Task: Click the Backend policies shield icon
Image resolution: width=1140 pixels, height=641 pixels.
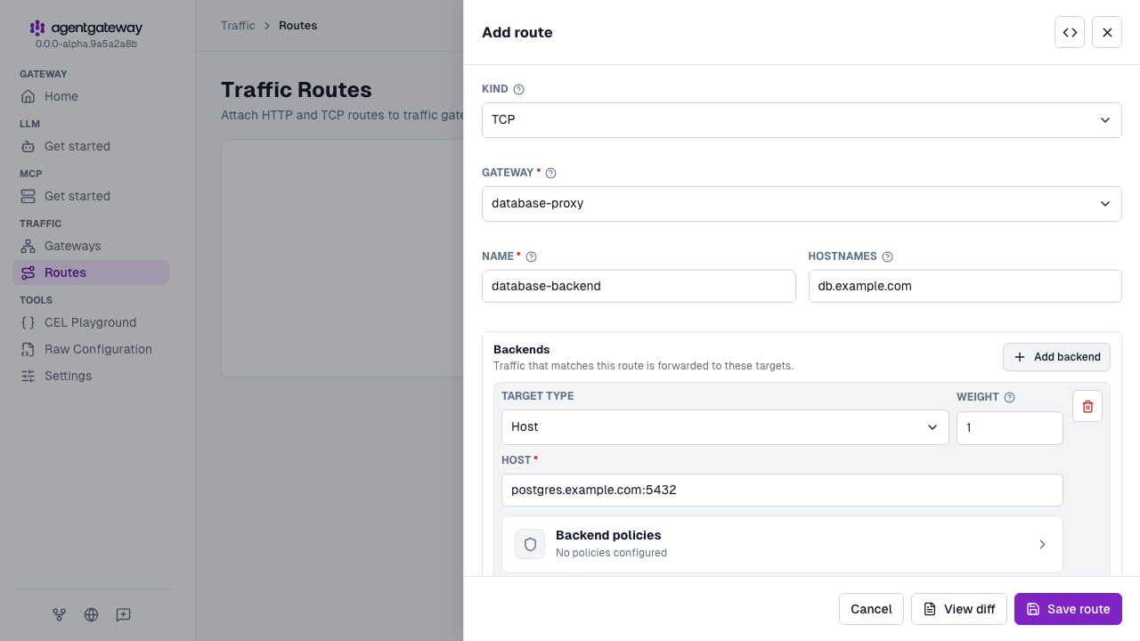Action: coord(530,544)
